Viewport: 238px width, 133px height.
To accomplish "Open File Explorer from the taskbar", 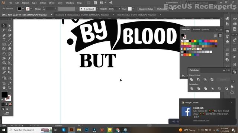I will pos(79,130).
